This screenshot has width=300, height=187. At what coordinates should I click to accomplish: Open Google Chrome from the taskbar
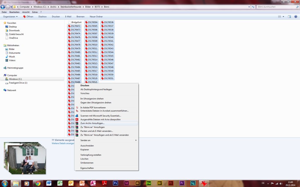tap(38, 183)
